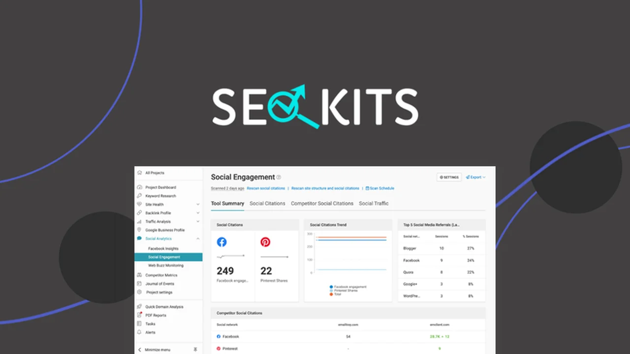
Task: Switch to the Social Citations tab
Action: (267, 203)
